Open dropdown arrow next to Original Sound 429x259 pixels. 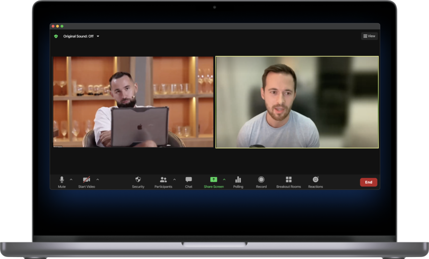98,36
